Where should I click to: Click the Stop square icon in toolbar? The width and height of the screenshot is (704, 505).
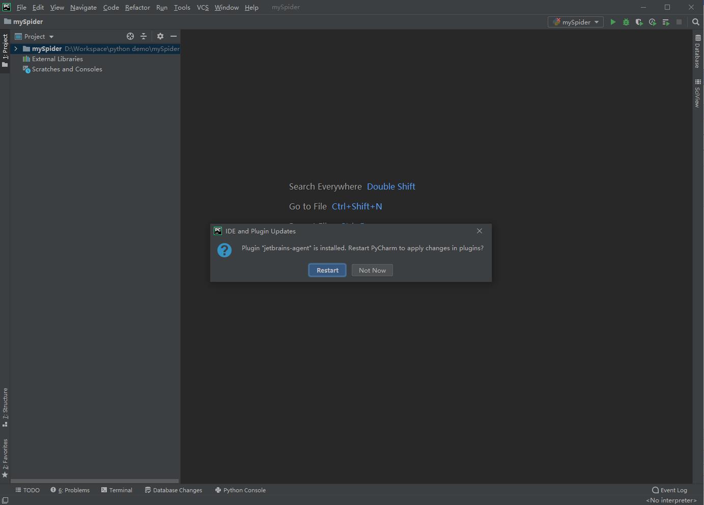pos(679,22)
